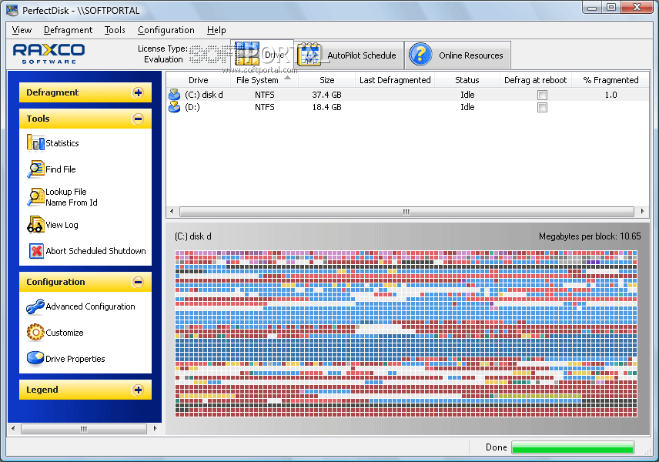Sort by the File System column header
659x462 pixels.
(x=264, y=80)
